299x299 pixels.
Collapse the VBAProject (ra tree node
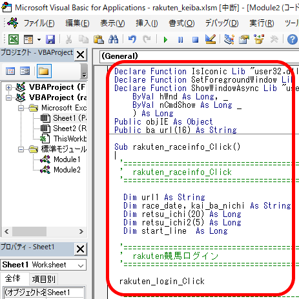tap(8, 98)
